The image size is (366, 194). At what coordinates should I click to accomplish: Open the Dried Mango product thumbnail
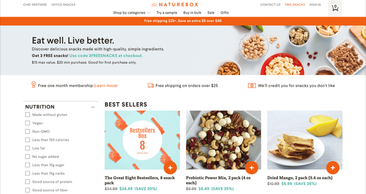pyautogui.click(x=305, y=140)
